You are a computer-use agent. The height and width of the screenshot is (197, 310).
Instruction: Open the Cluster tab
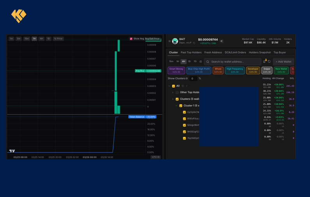(x=173, y=52)
